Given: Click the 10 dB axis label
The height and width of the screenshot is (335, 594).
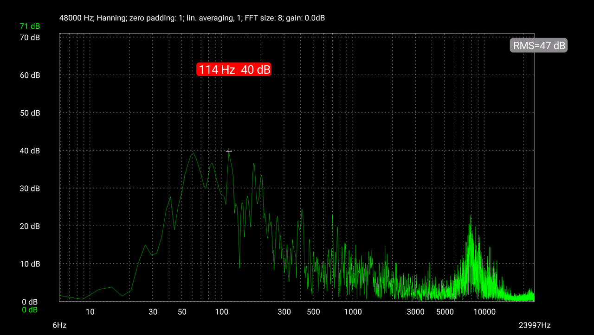Looking at the screenshot, I should 30,264.
